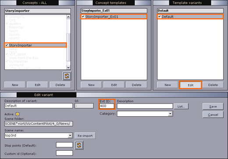Viewport: 228px width, 159px height.
Task: Open the List.. button next to Description
Action: (x=181, y=107)
